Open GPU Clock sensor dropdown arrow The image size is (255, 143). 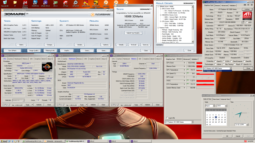click(x=184, y=63)
